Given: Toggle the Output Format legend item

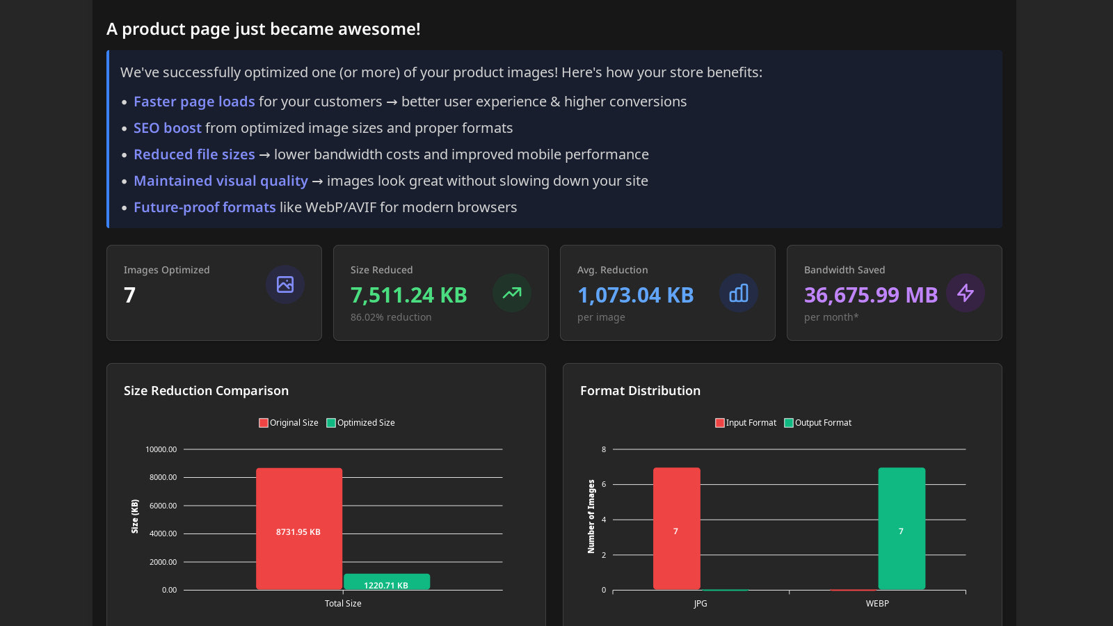Looking at the screenshot, I should (817, 423).
